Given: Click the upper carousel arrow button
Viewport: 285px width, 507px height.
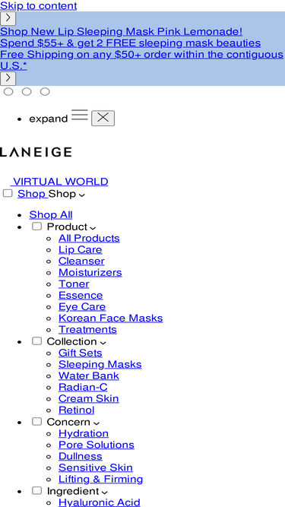Looking at the screenshot, I should click(8, 18).
